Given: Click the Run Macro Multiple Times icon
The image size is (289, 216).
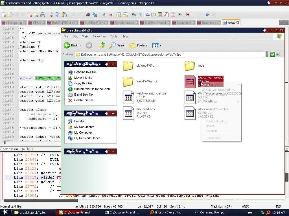Looking at the screenshot, I should (x=207, y=15).
